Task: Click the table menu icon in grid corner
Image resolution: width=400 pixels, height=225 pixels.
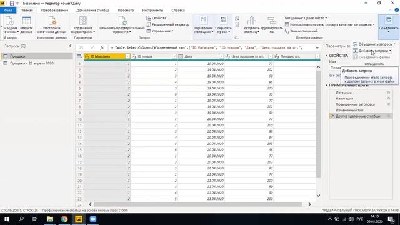Action: [x=79, y=56]
